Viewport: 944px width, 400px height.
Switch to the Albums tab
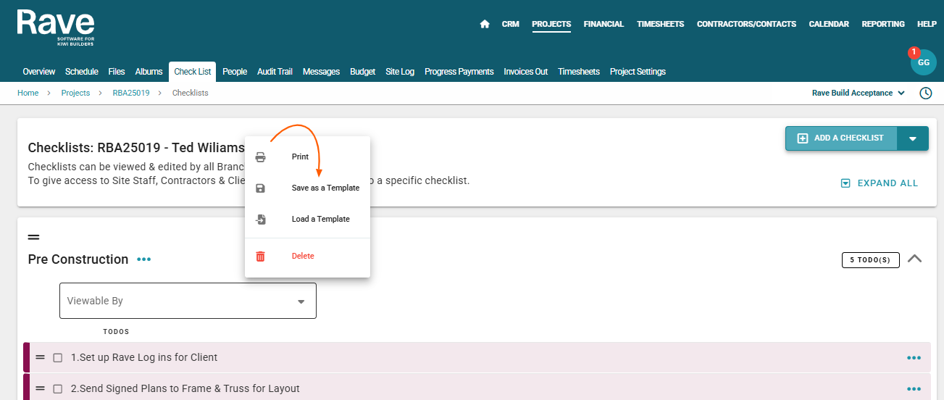[149, 72]
